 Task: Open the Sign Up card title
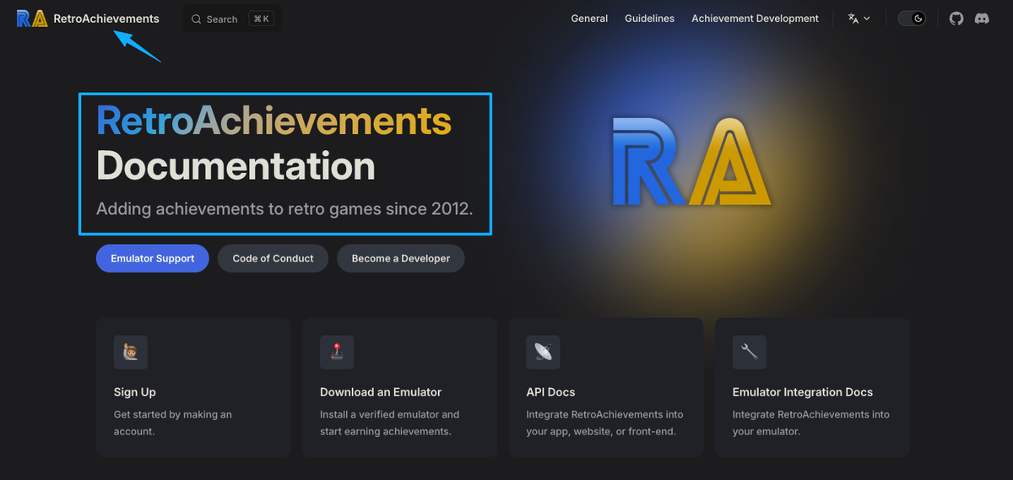coord(135,392)
